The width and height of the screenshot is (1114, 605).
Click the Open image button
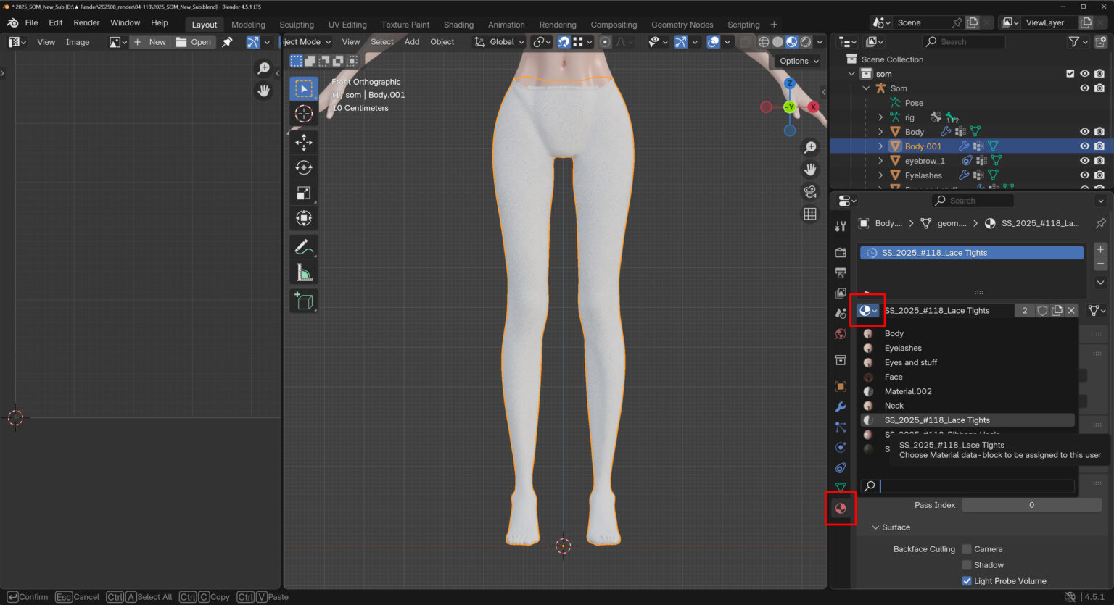click(194, 42)
